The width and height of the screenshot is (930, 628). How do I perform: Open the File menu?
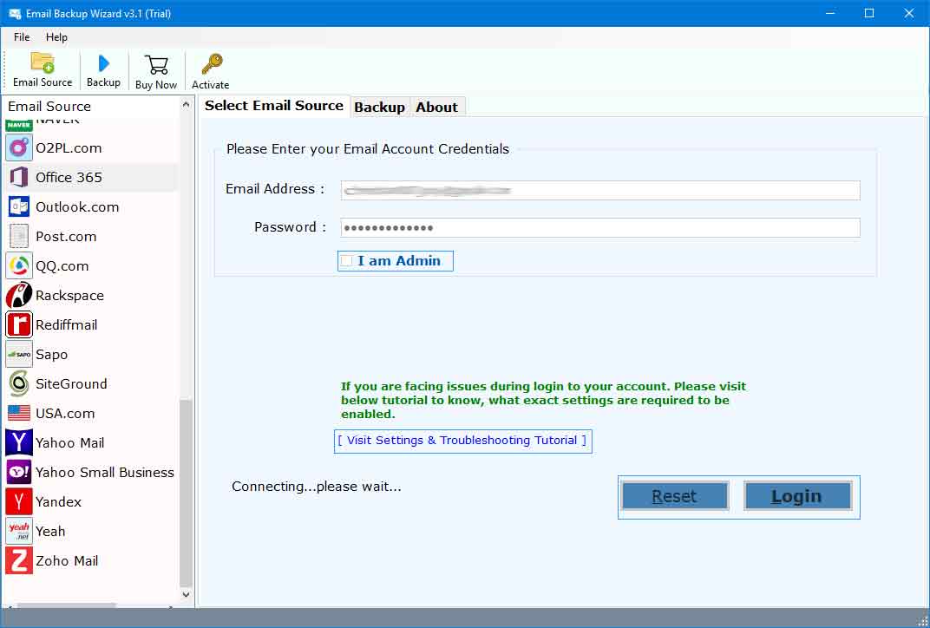22,36
